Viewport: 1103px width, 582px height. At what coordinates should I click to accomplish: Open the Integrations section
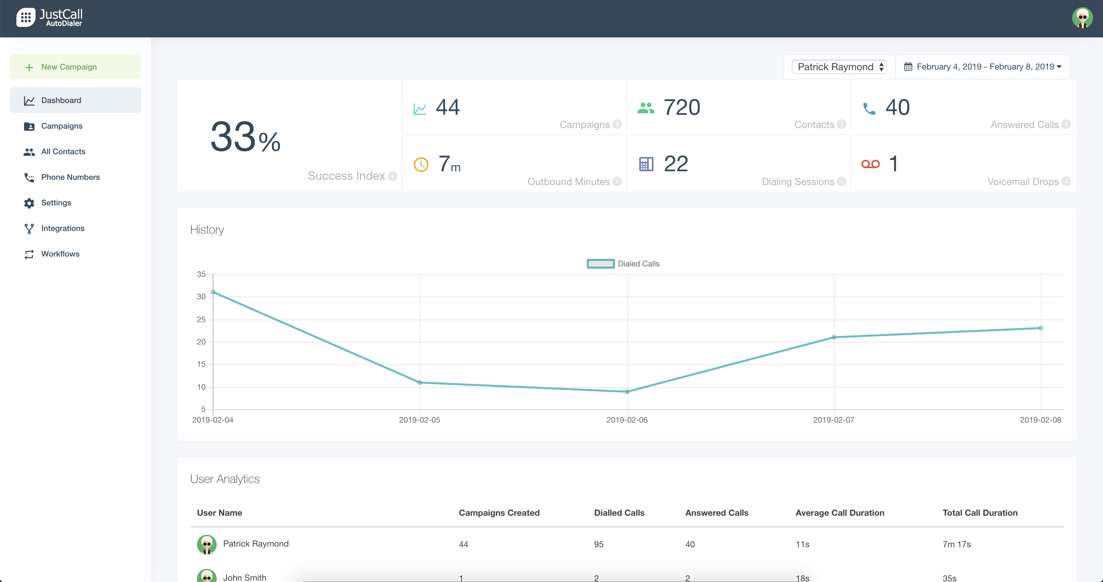pyautogui.click(x=62, y=229)
